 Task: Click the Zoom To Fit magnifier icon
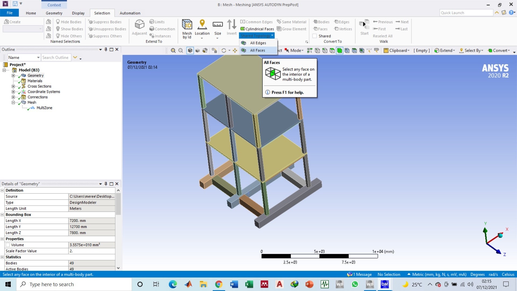tap(173, 51)
